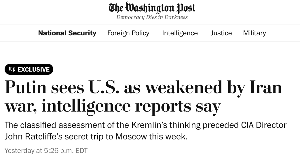Click the word Putin in headline
Image resolution: width=300 pixels, height=161 pixels.
[26, 87]
